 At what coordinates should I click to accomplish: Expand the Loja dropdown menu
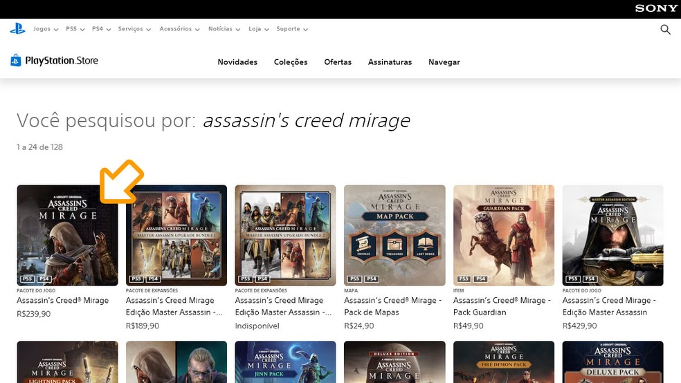coord(258,29)
